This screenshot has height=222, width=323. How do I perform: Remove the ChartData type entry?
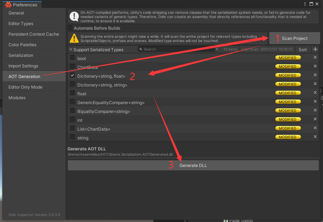pos(315,66)
